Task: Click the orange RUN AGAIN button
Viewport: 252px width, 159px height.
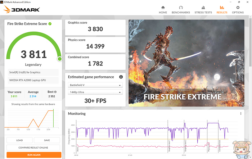Action: (34, 155)
